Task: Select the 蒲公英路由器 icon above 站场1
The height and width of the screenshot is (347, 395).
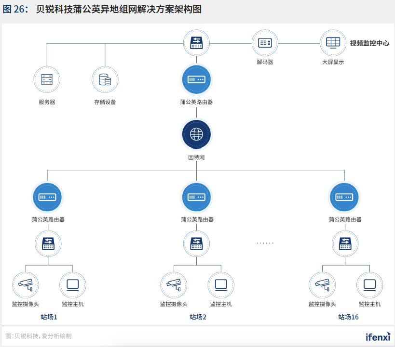Action: (47, 197)
